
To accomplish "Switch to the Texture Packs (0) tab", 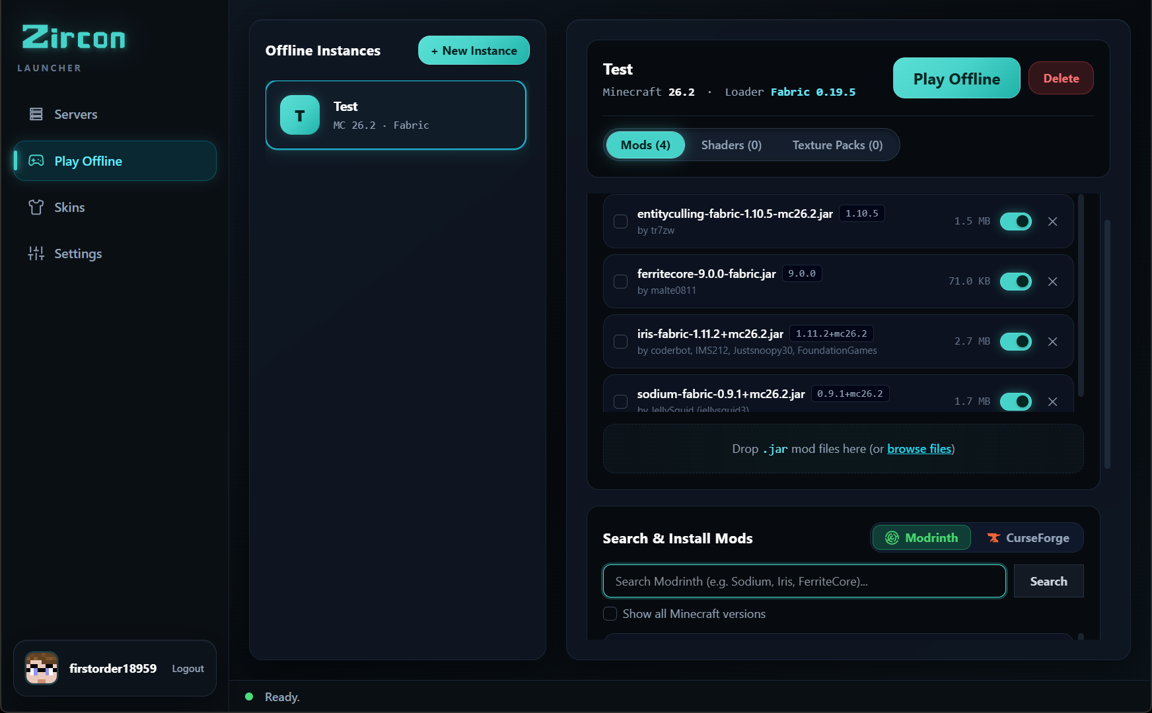I will coord(838,145).
